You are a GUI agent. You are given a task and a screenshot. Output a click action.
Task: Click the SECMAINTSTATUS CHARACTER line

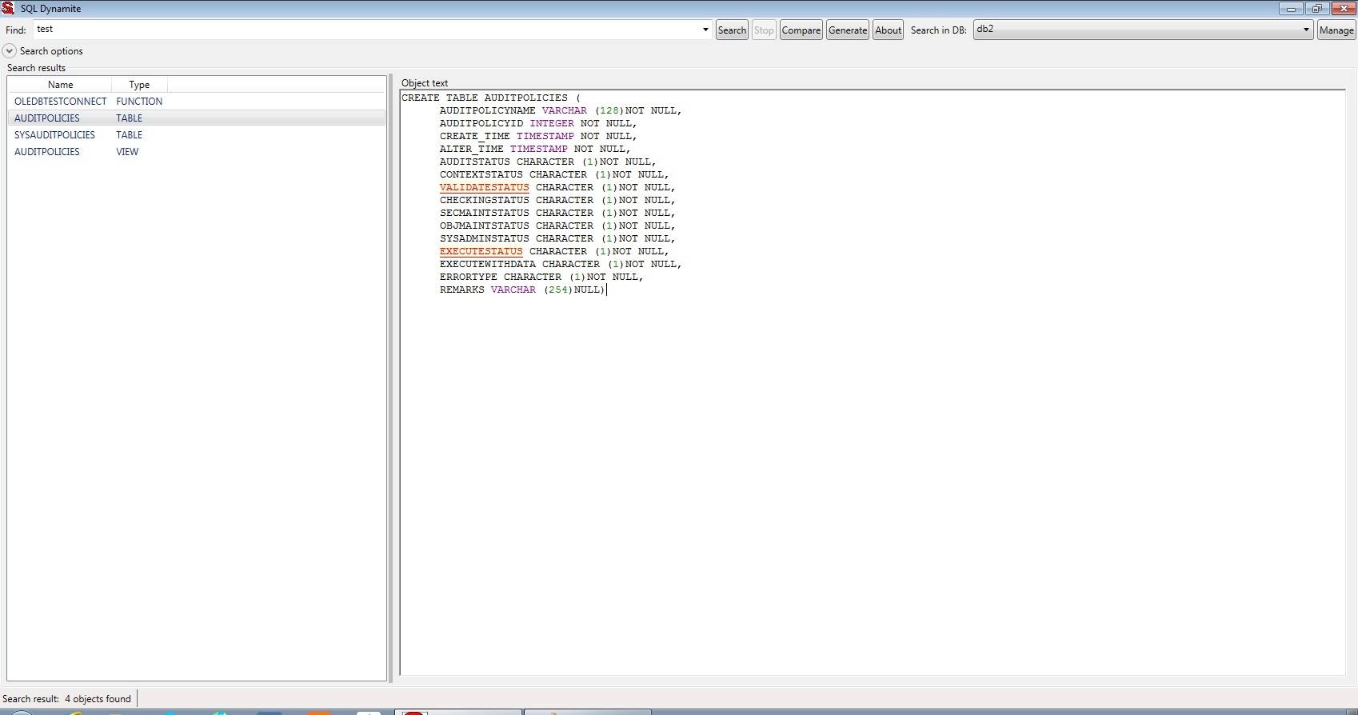click(x=557, y=213)
